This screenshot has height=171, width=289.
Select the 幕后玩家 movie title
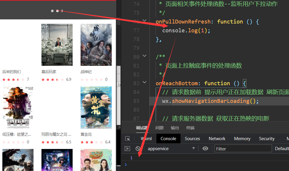[49, 72]
